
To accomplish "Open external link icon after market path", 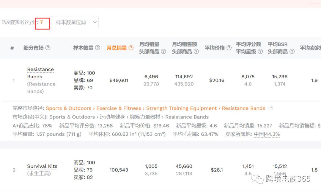I will point(270,108).
